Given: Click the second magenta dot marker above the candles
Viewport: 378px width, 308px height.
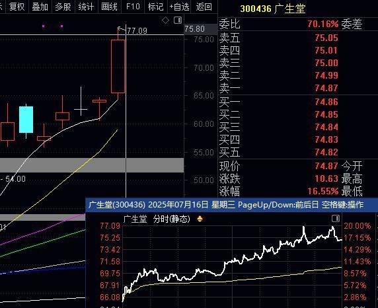Looking at the screenshot, I should click(62, 26).
